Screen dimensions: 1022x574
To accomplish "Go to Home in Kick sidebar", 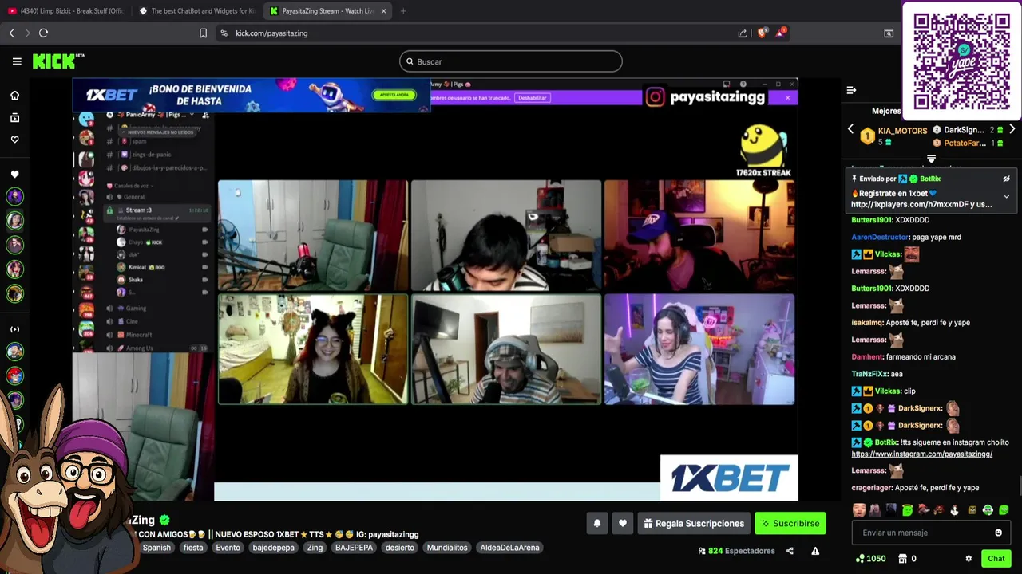I will 14,96.
